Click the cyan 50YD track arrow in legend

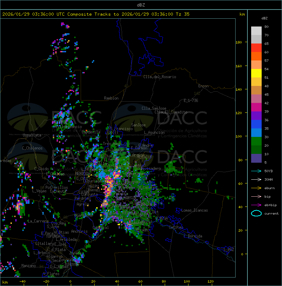pyautogui.click(x=256, y=171)
